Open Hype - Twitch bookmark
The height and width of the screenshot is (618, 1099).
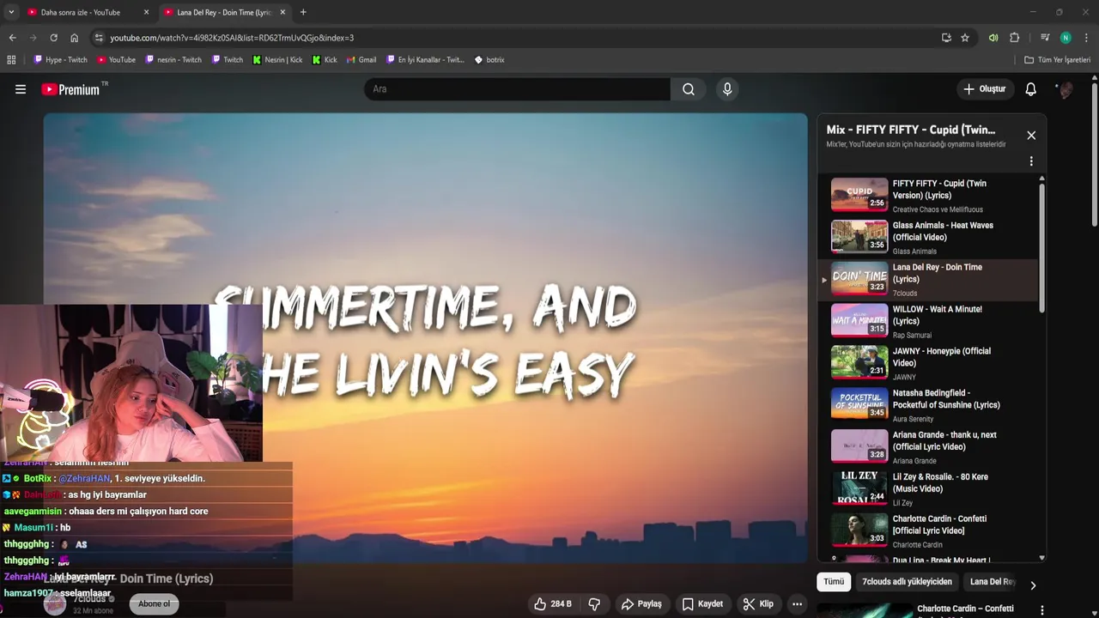(60, 60)
